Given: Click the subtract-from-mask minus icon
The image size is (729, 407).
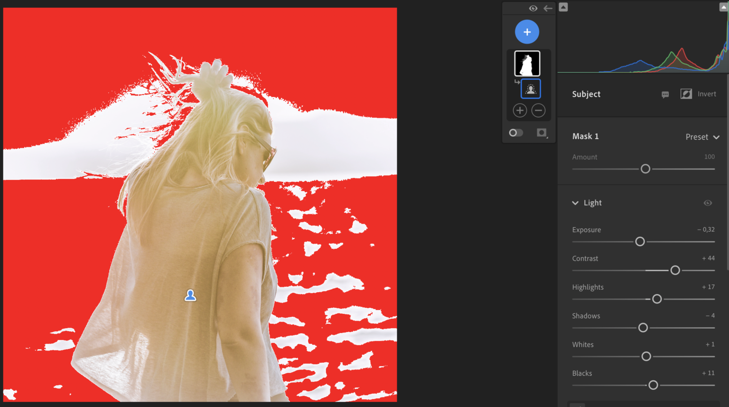Looking at the screenshot, I should click(538, 110).
